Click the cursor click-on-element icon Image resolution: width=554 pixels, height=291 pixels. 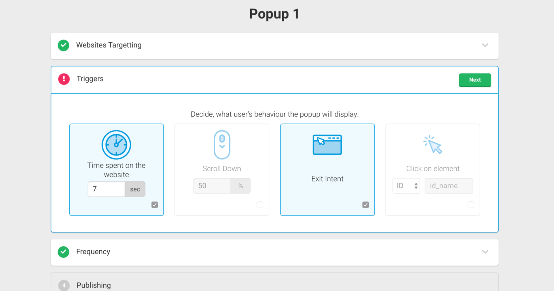tap(433, 145)
